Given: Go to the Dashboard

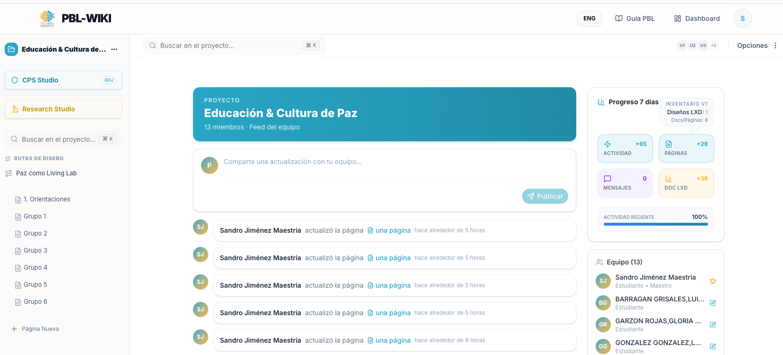Looking at the screenshot, I should (697, 18).
